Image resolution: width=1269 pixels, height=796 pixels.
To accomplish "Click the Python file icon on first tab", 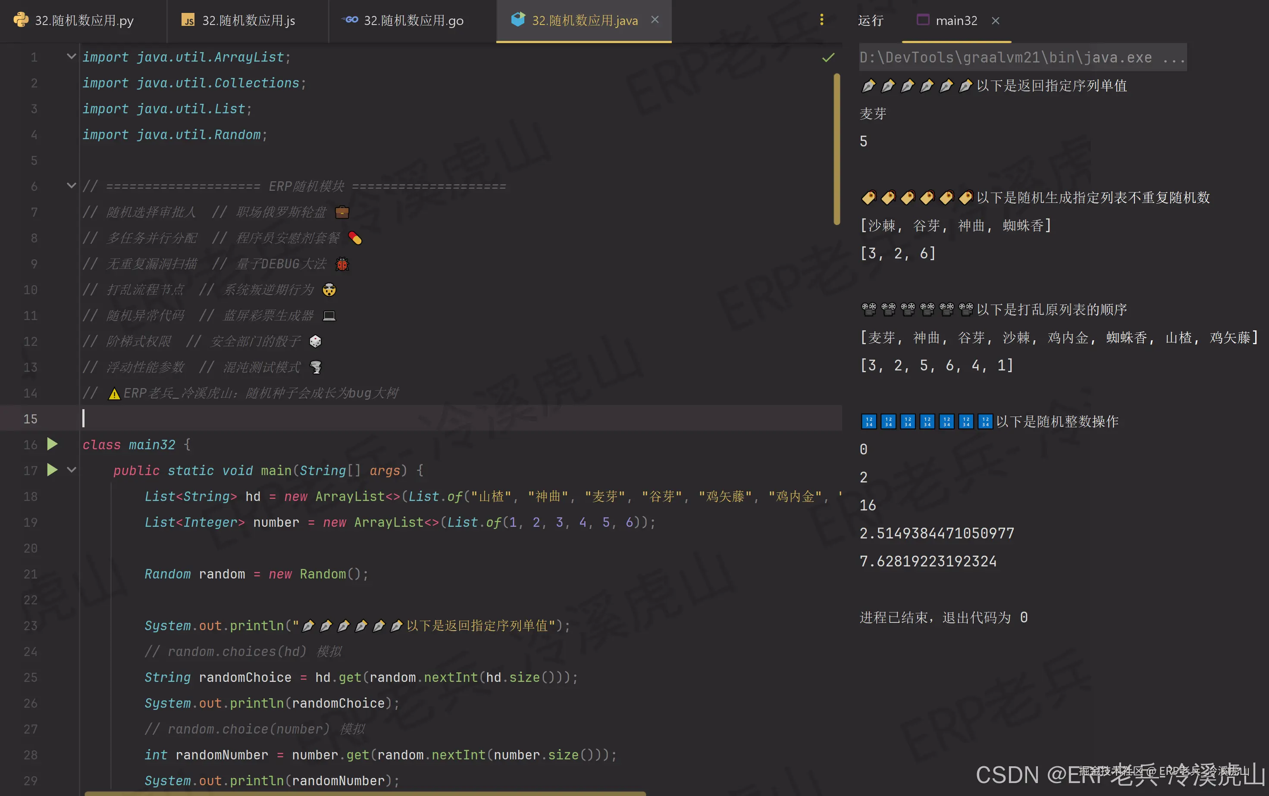I will pyautogui.click(x=21, y=20).
